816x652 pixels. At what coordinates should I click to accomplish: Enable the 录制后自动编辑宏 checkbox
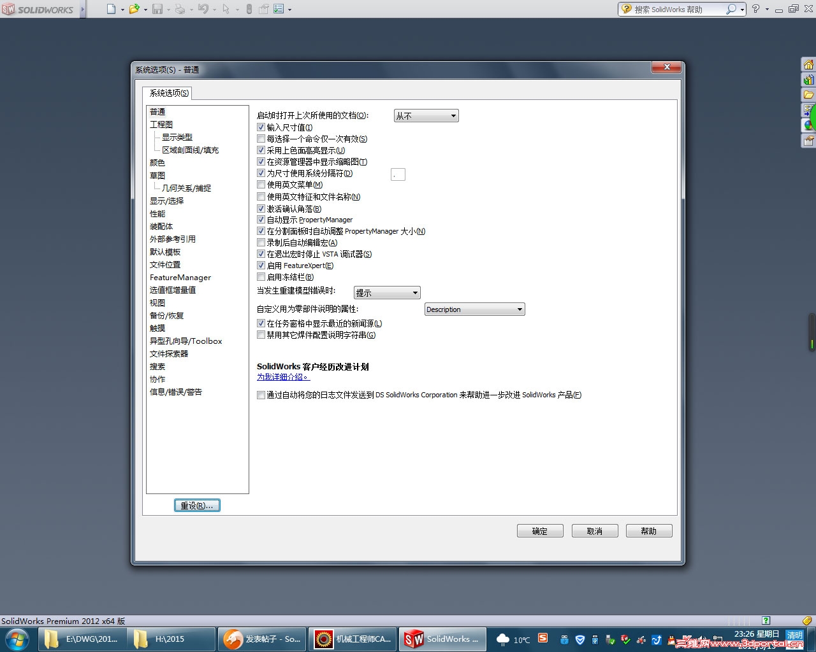coord(261,243)
